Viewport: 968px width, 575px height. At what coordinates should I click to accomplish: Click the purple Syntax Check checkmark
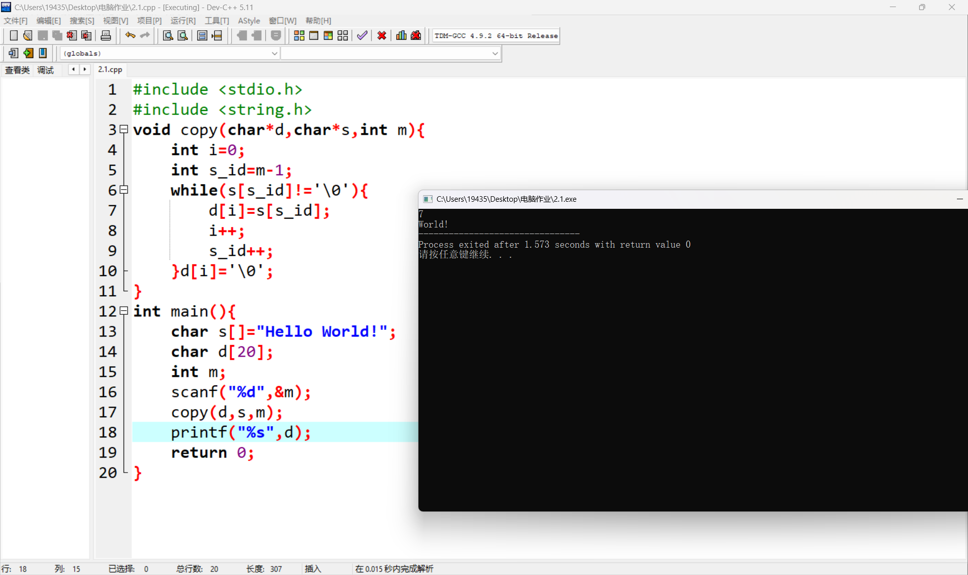[362, 35]
